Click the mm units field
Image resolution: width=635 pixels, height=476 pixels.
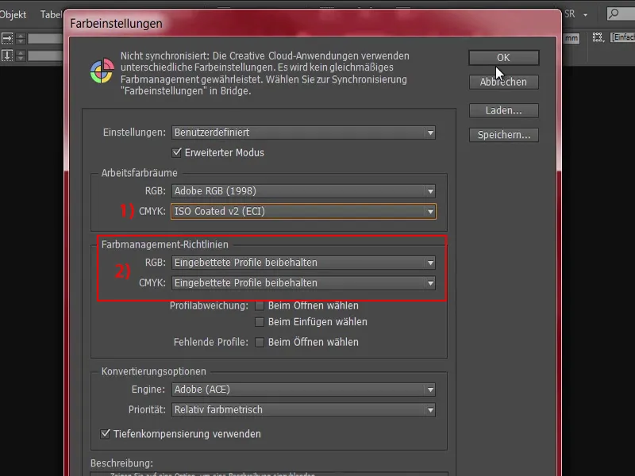coord(571,38)
